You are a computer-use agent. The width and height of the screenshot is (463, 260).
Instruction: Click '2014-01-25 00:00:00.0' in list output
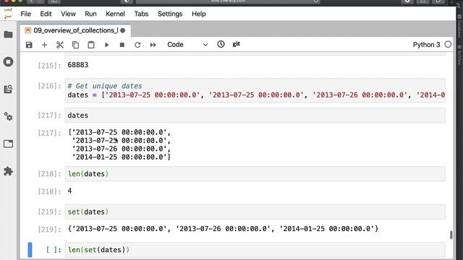(x=121, y=157)
